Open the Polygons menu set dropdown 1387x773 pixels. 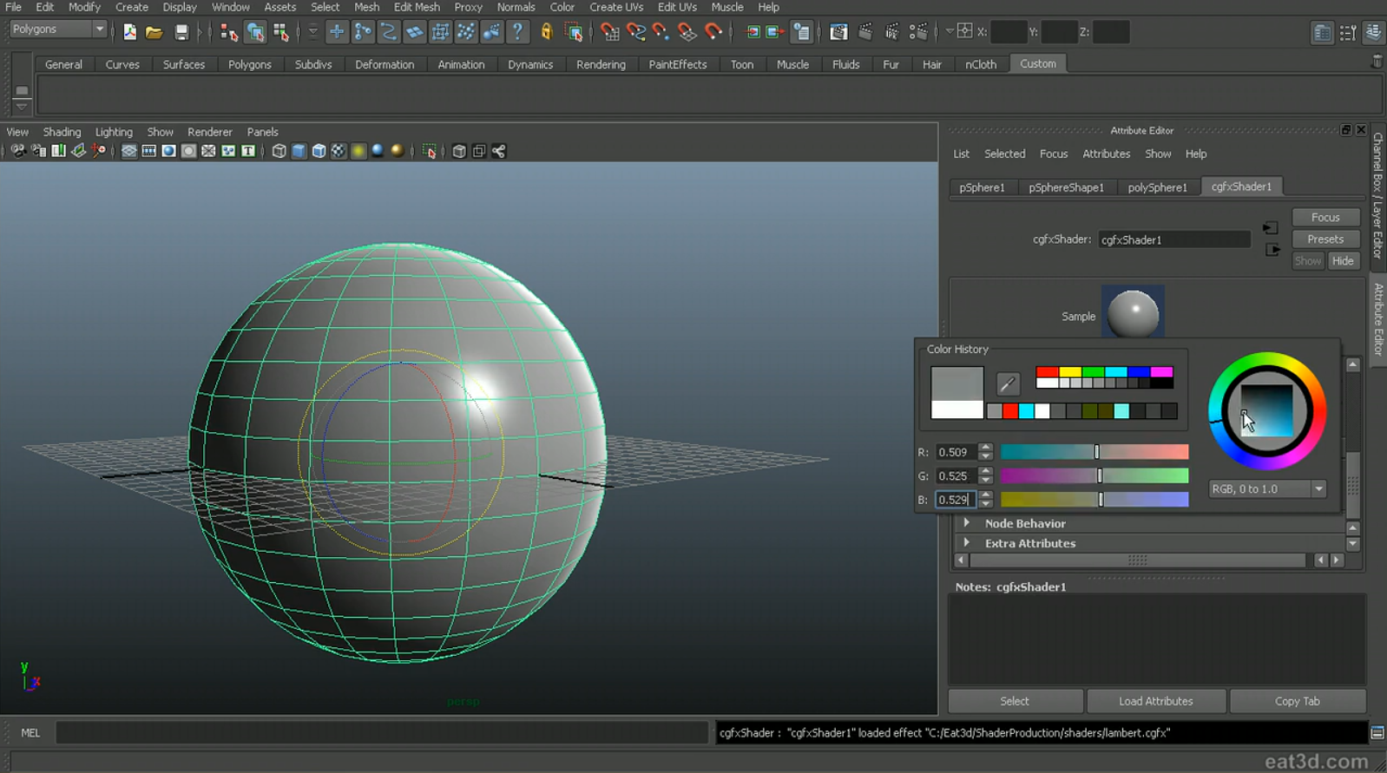[x=57, y=29]
